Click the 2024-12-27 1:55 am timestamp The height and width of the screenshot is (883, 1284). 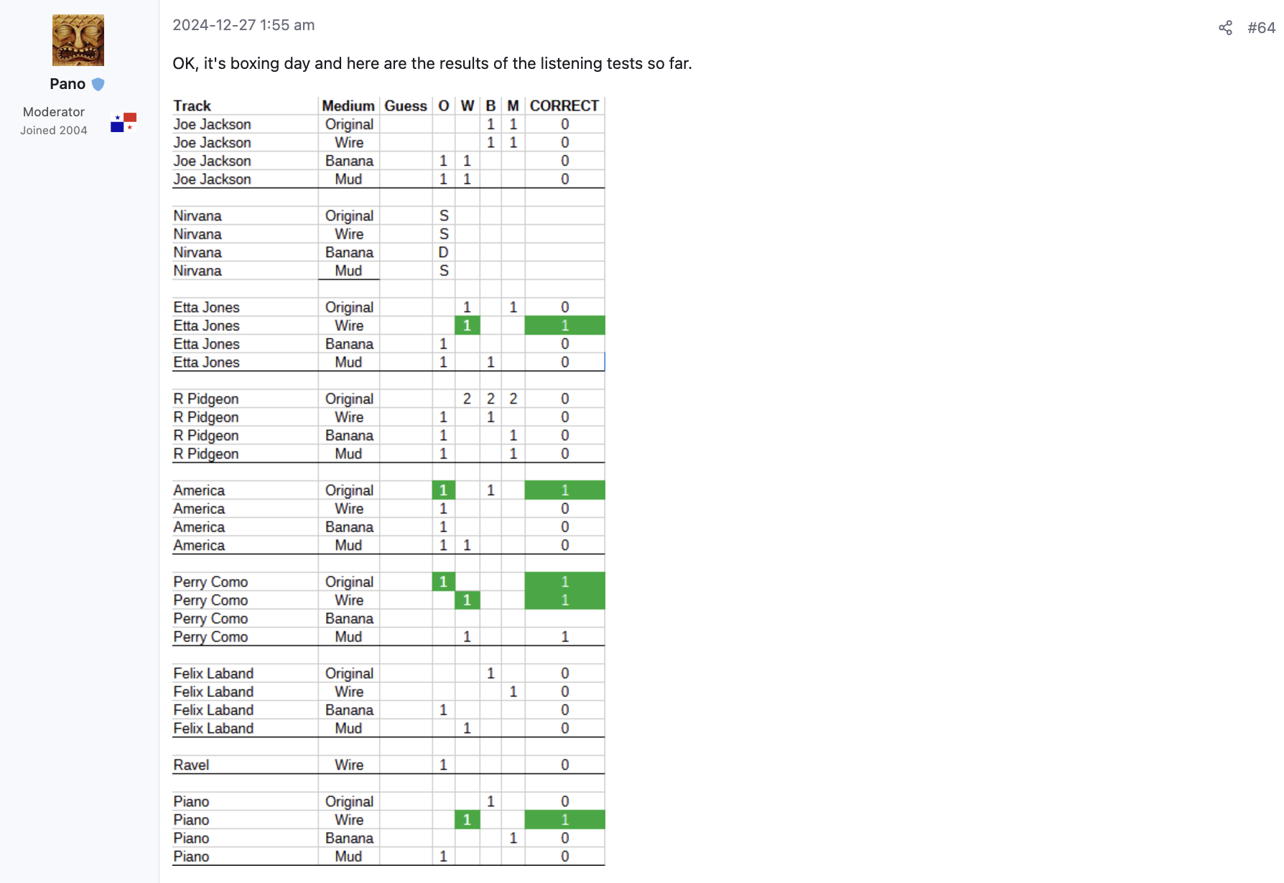click(x=243, y=25)
